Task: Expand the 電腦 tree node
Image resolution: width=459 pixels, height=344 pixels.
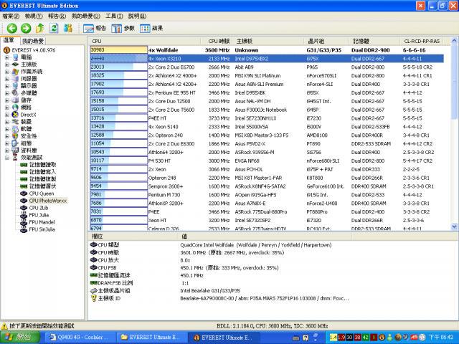Action: (x=6, y=57)
